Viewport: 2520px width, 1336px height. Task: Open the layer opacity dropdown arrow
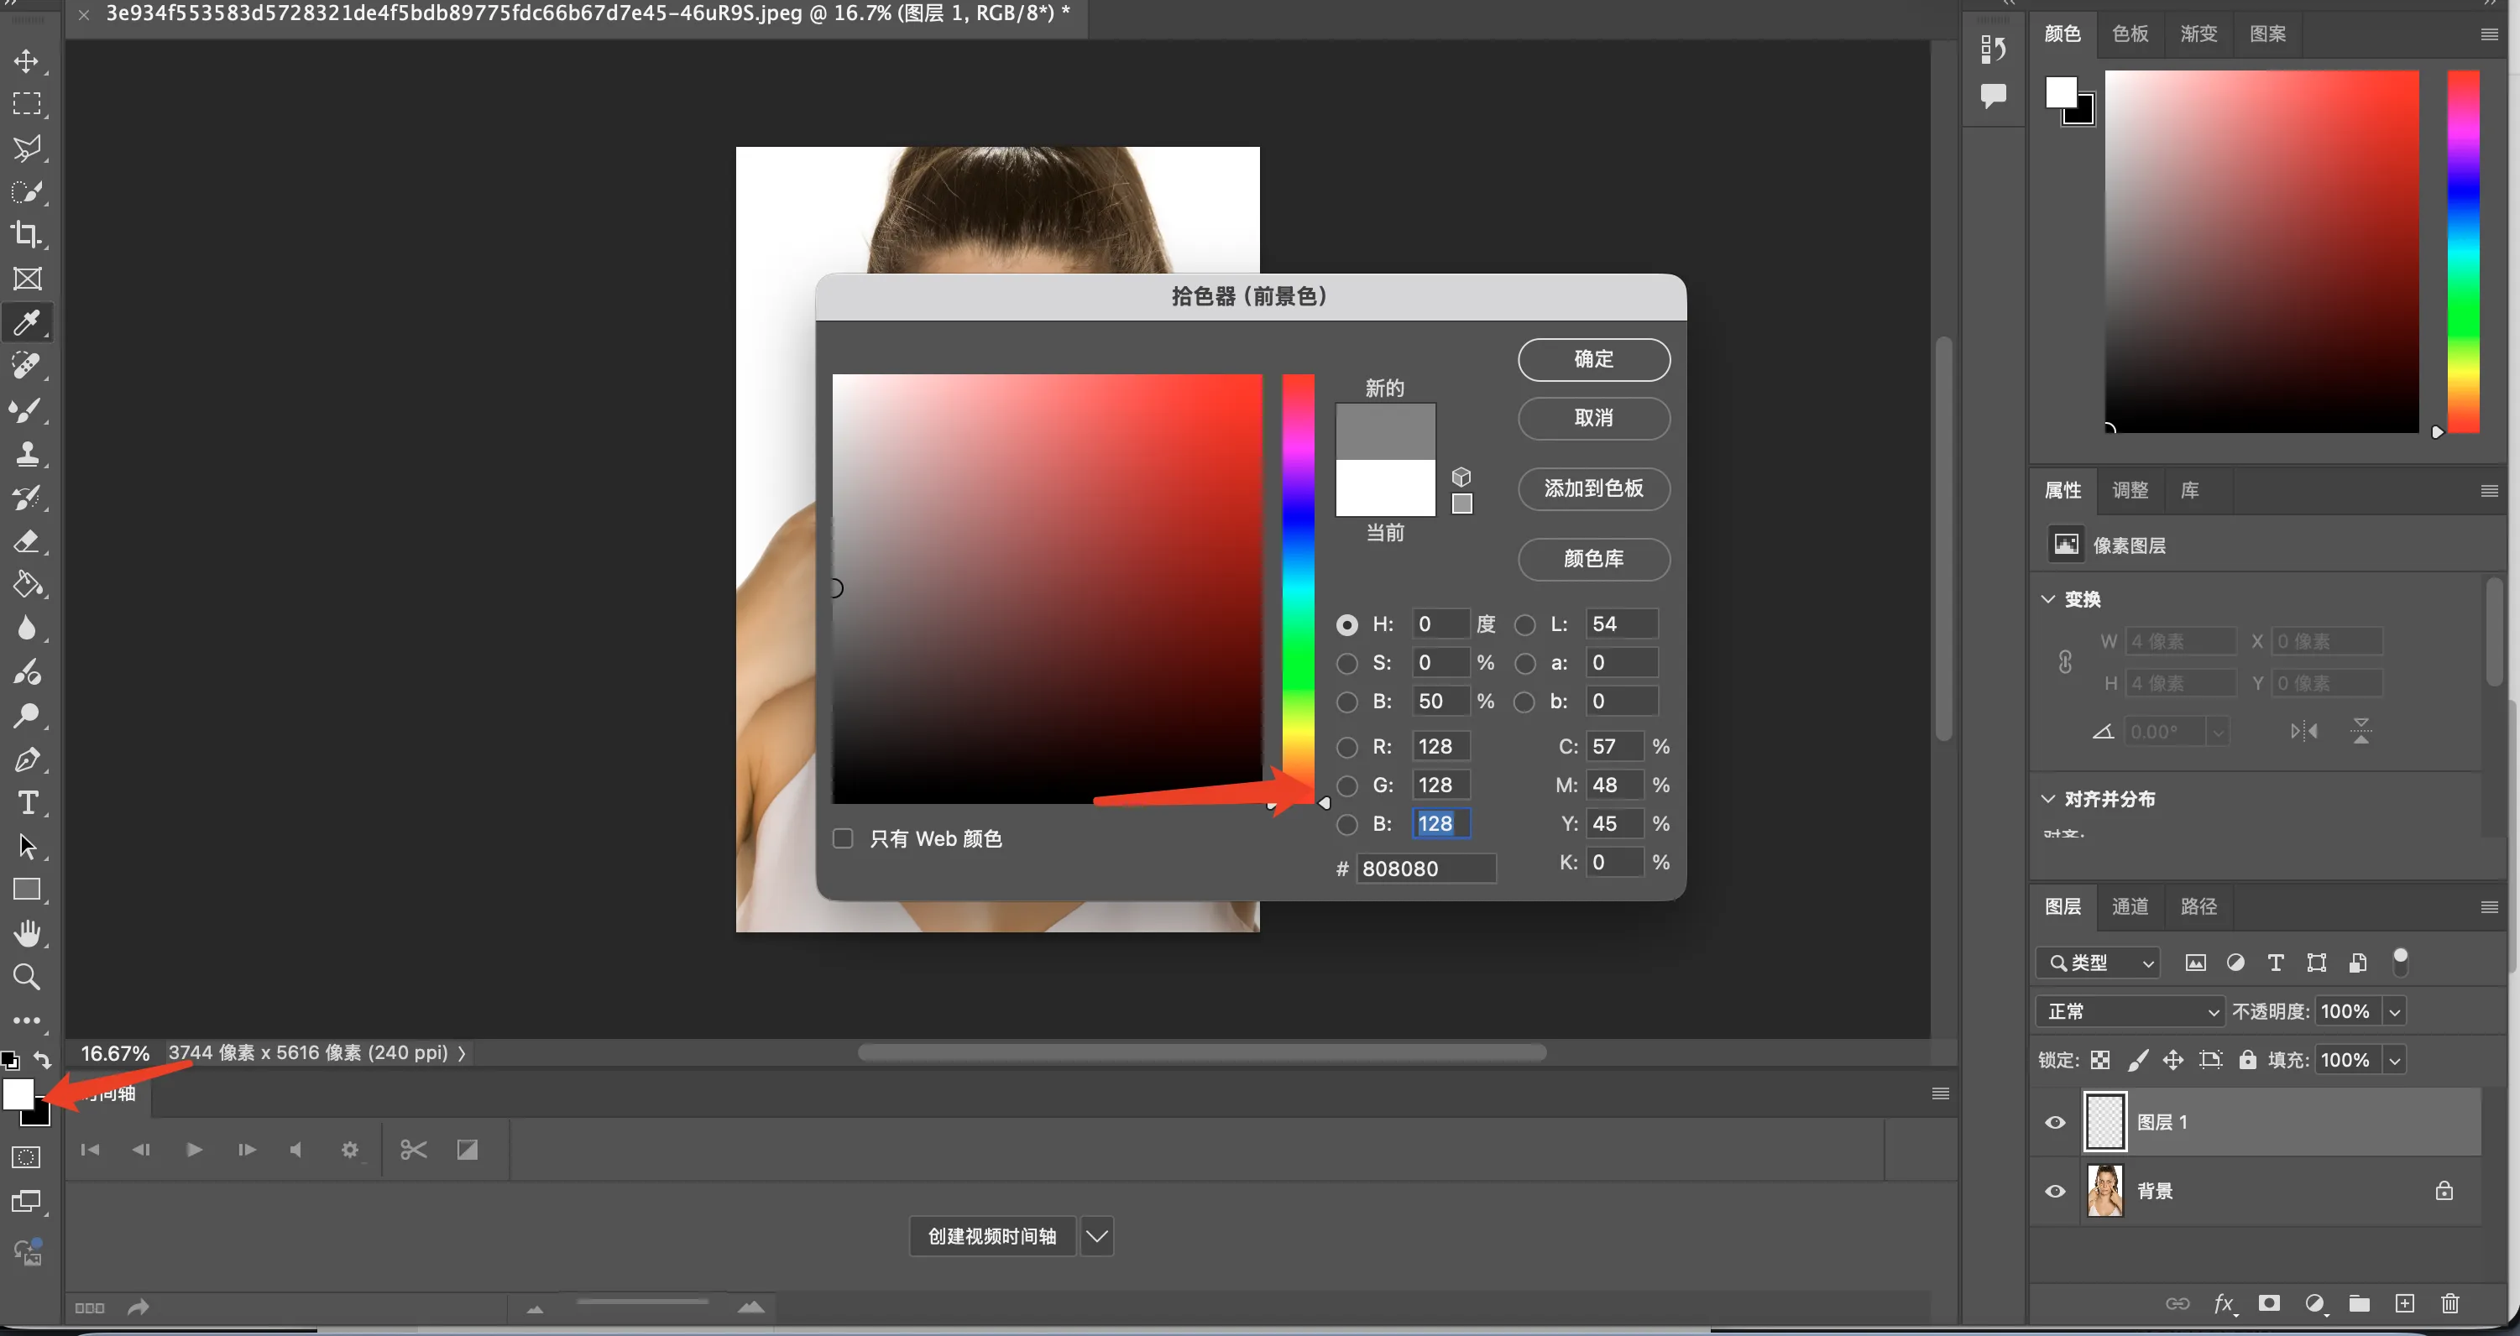pyautogui.click(x=2394, y=1011)
